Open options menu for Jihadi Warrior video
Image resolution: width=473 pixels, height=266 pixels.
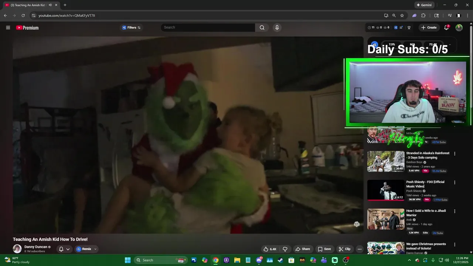coord(455,211)
